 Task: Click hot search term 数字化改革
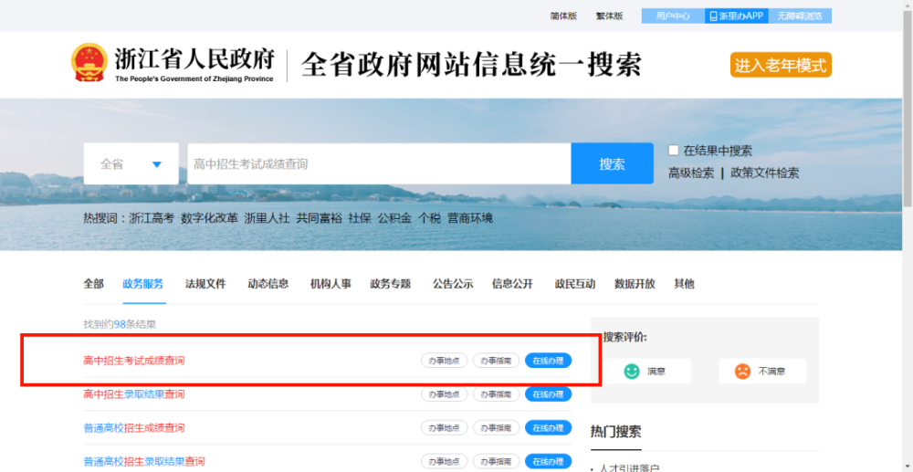pos(209,218)
